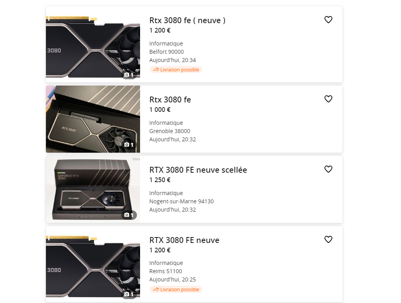The height and width of the screenshot is (303, 401).
Task: Click camera icon on Nogent-sur-Marne listing photo
Action: click(127, 215)
